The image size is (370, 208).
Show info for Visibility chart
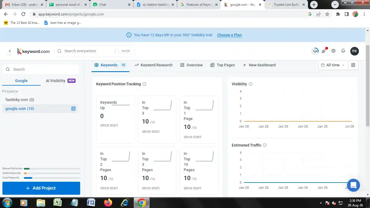(251, 84)
